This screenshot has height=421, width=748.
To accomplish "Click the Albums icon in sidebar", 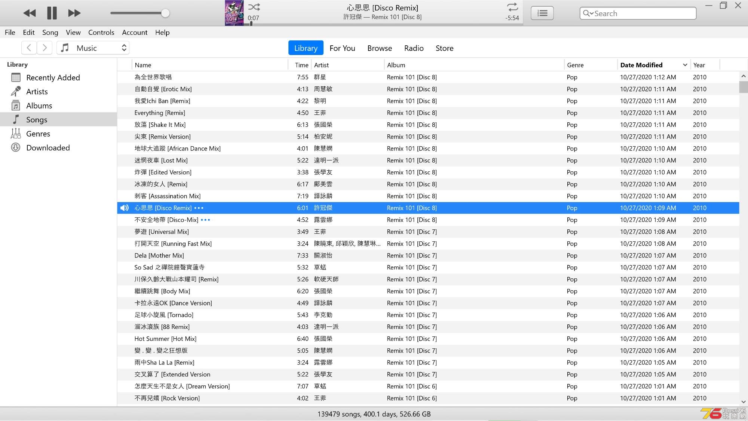I will [x=16, y=106].
